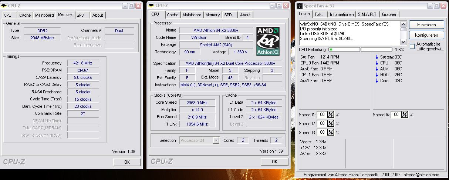Click the Command Rate 2T value
The width and height of the screenshot is (449, 180).
(x=83, y=114)
